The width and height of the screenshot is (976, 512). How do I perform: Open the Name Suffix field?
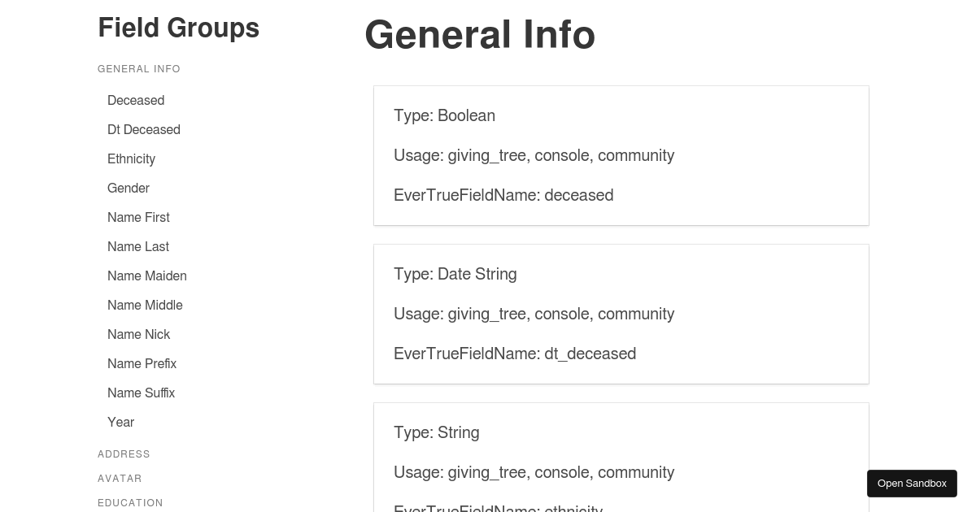point(141,393)
